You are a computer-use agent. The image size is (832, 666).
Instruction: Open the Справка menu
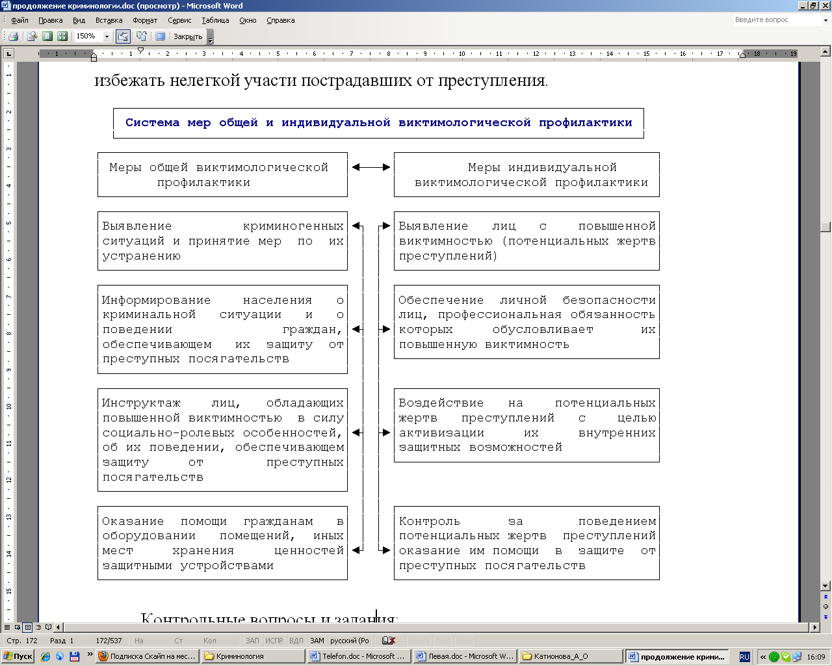coord(281,20)
